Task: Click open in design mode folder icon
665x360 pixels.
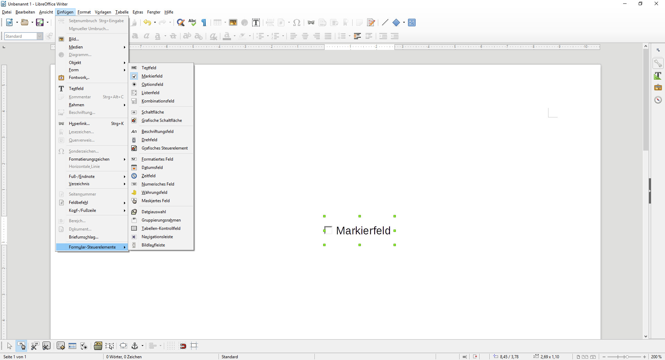Action: (98, 346)
